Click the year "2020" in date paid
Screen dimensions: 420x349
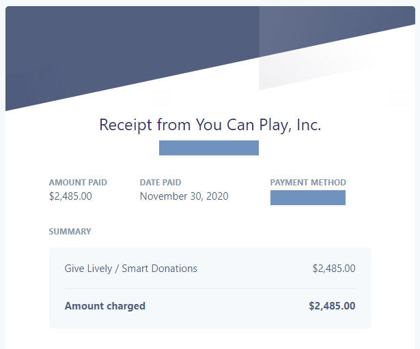click(216, 196)
